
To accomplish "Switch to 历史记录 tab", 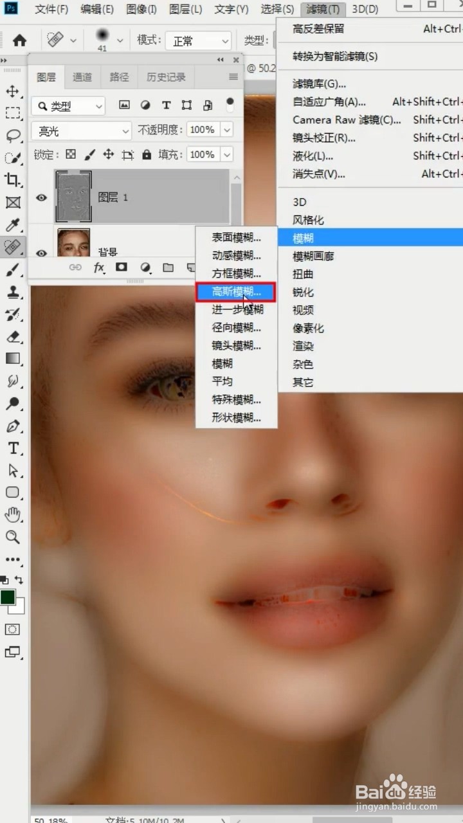I will click(166, 77).
